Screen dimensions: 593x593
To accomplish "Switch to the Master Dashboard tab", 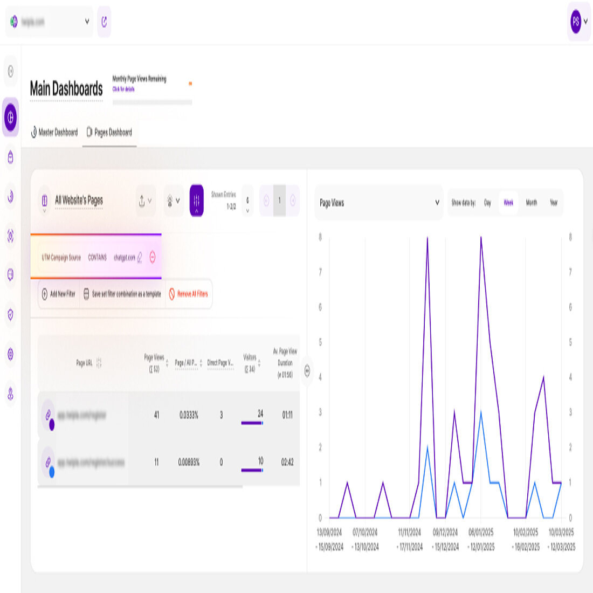I will (x=54, y=132).
